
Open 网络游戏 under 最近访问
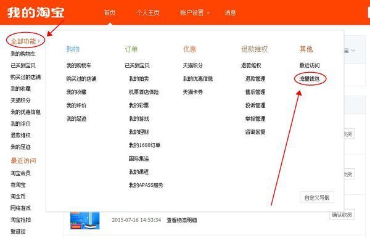20,208
